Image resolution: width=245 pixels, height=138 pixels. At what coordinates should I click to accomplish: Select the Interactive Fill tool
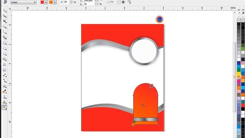(5, 107)
